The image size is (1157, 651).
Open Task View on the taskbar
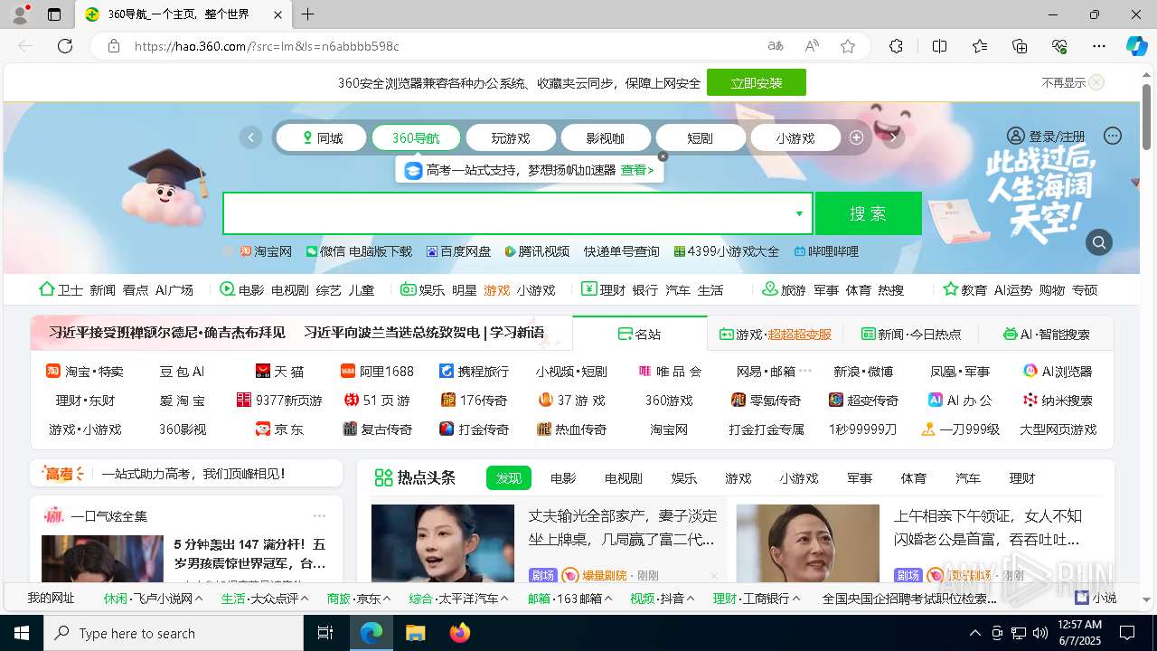tap(325, 633)
